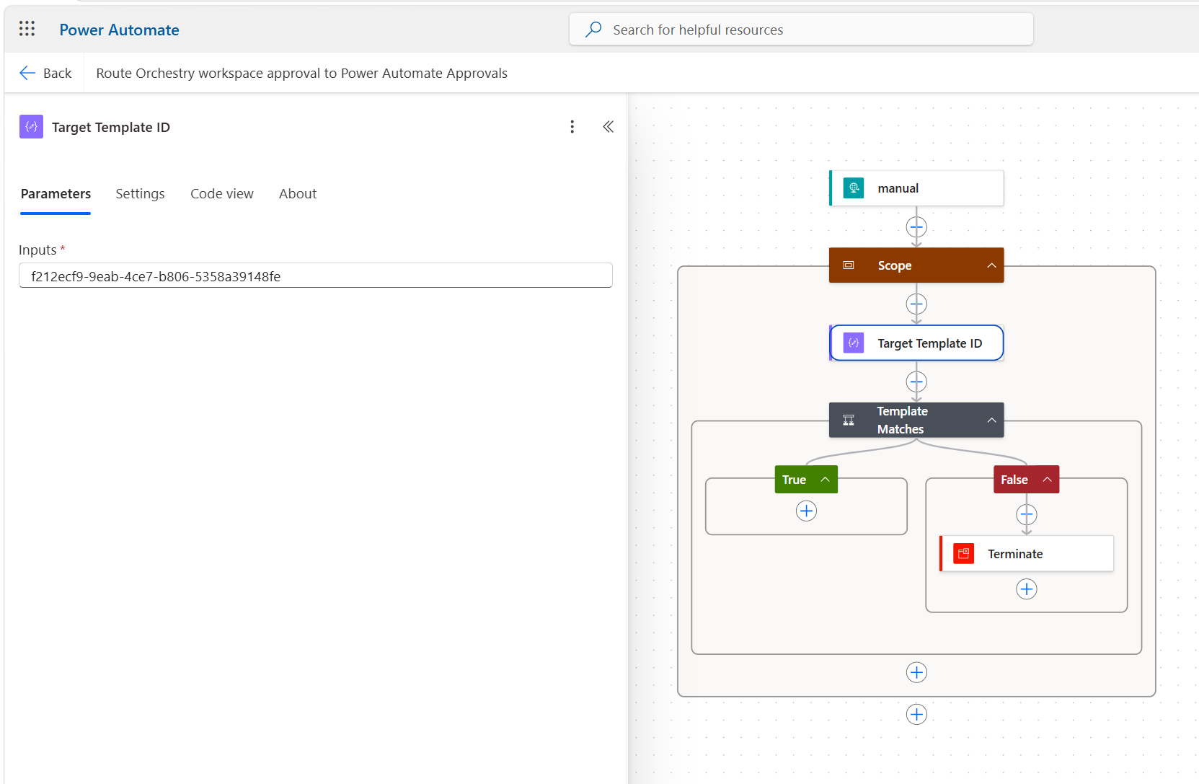Image resolution: width=1199 pixels, height=784 pixels.
Task: Collapse the Template Matches condition chevron
Action: [x=992, y=420]
